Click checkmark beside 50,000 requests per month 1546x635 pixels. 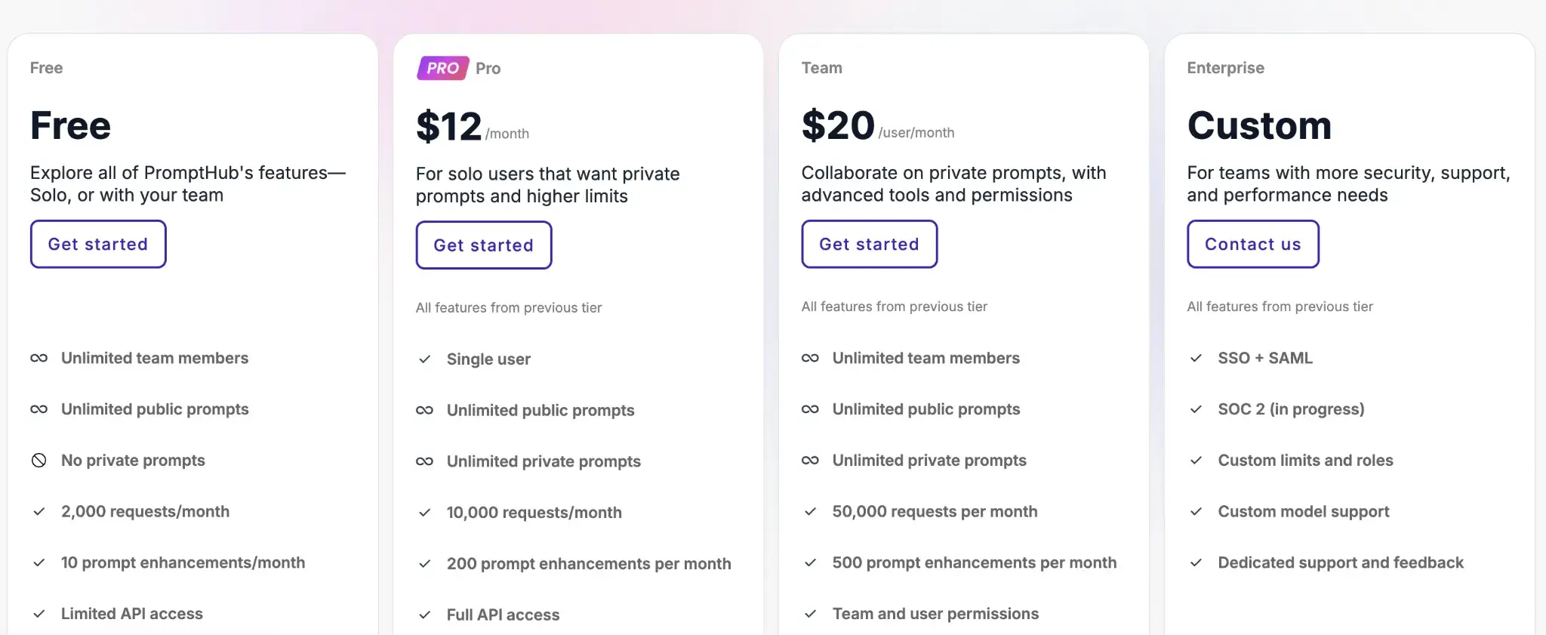[x=810, y=512]
